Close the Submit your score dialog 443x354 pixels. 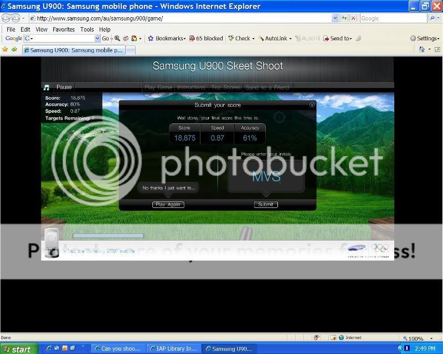tap(312, 105)
